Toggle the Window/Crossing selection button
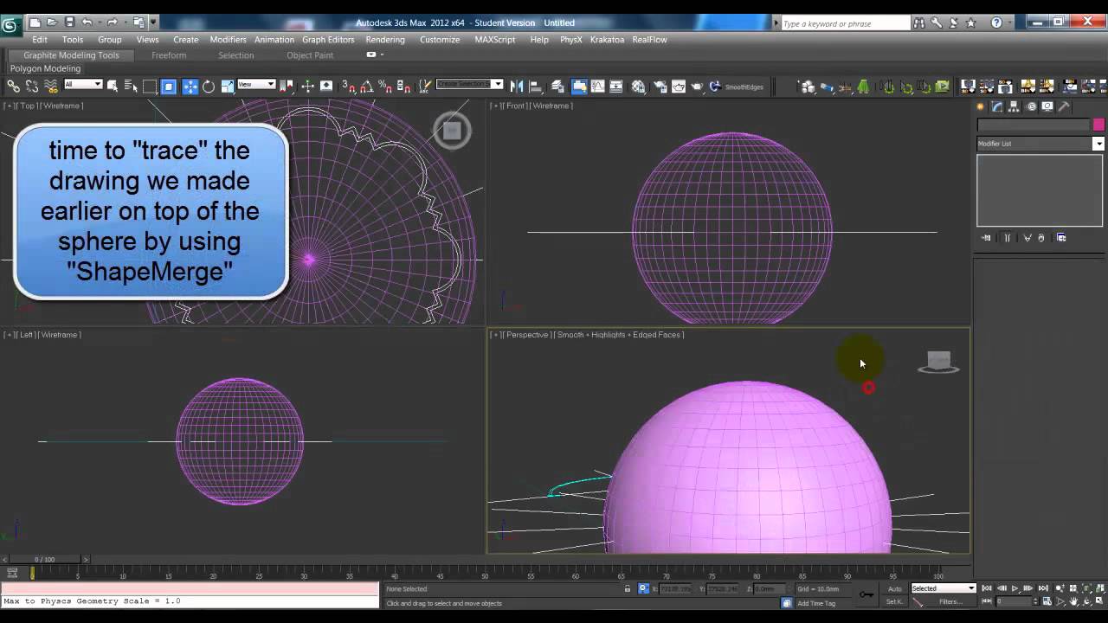 coord(169,86)
